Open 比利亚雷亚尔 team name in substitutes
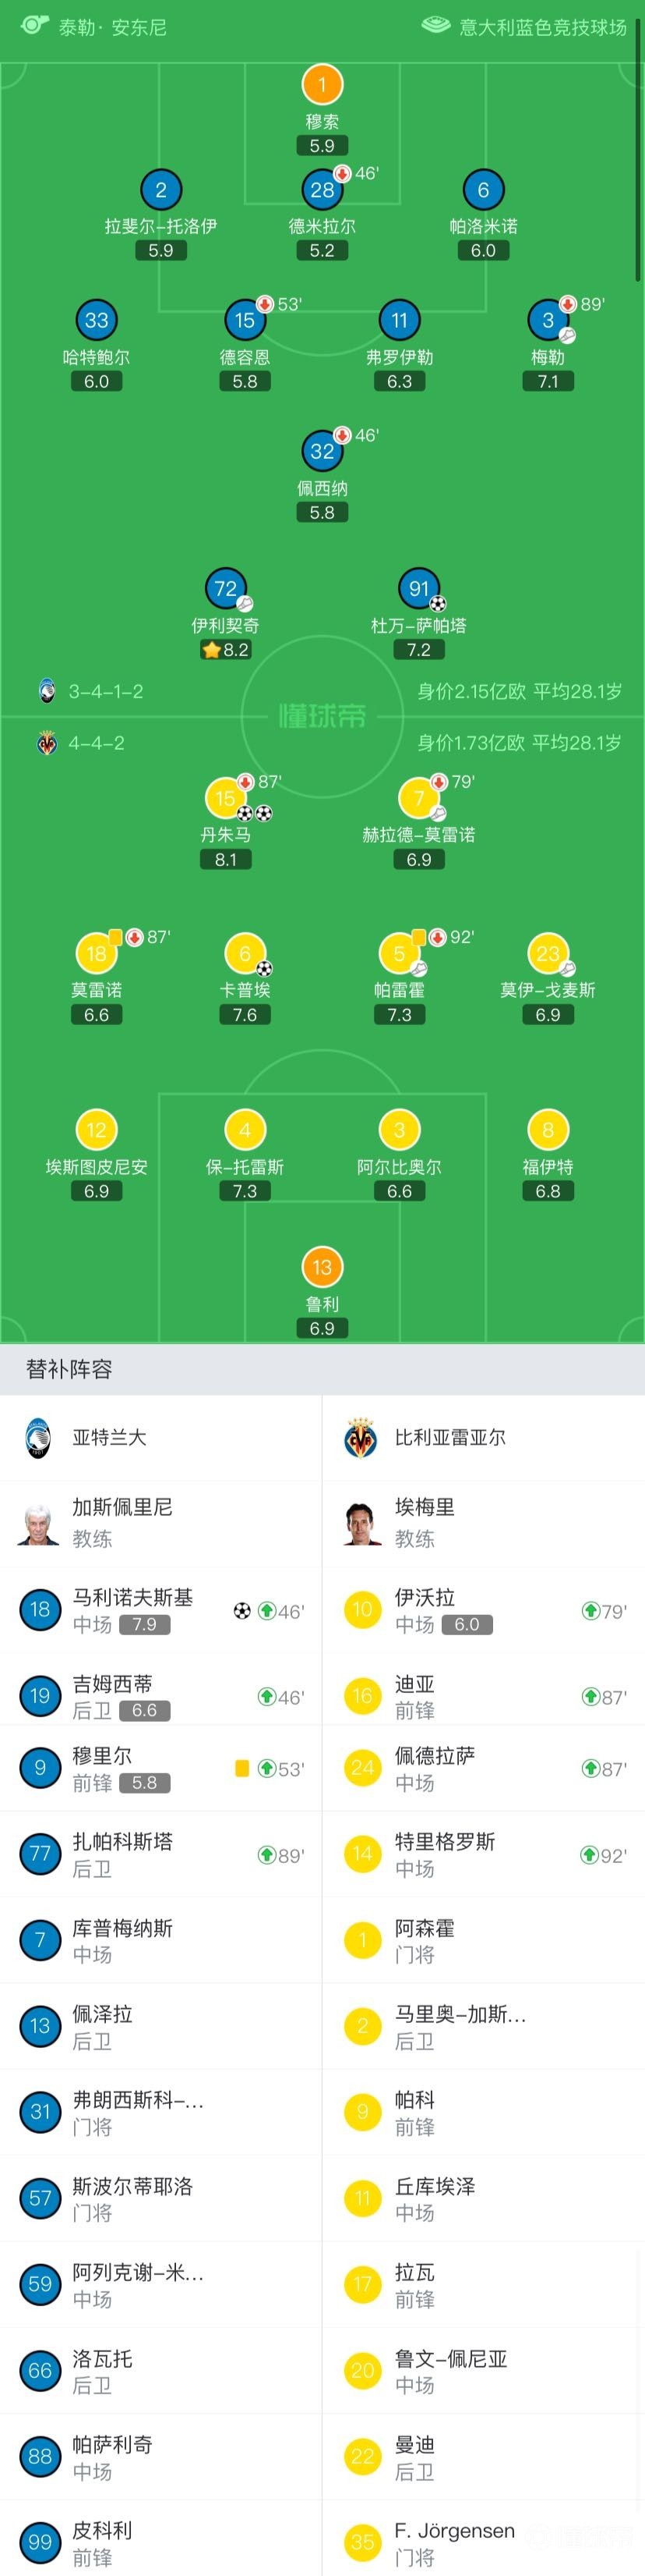 coord(450,1437)
